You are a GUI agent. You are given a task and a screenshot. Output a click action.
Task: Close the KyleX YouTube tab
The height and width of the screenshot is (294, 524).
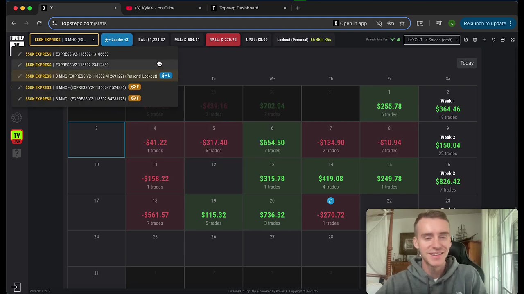point(200,8)
